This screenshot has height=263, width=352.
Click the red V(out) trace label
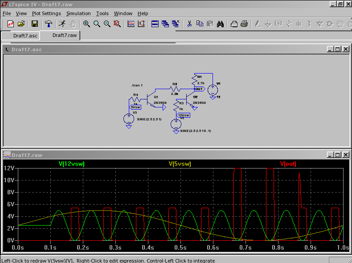click(x=288, y=164)
